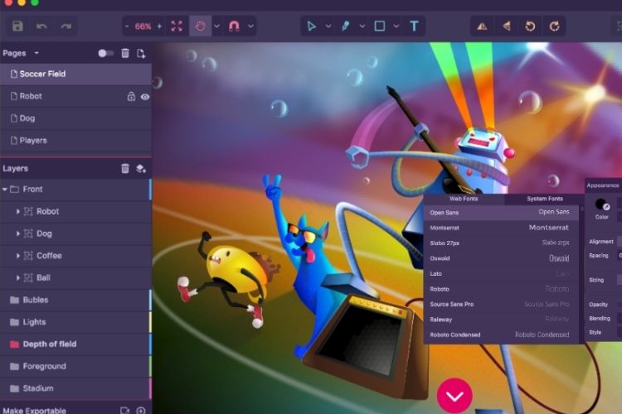Delete the page with the trash icon

click(125, 53)
